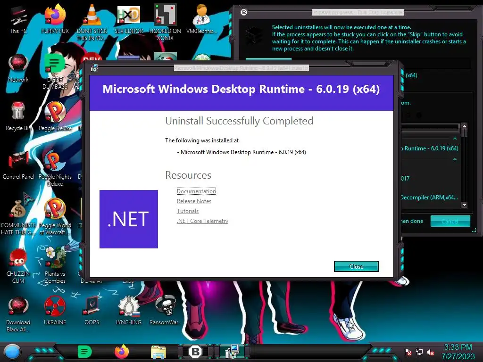Cancel the Bulk Crap Uninstaller progress
Image resolution: width=483 pixels, height=362 pixels.
point(450,221)
